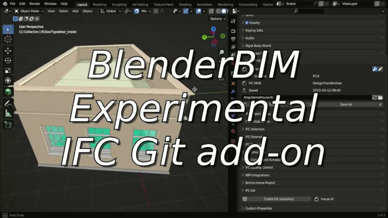Enable proportional editing toggle
The height and width of the screenshot is (218, 388).
(156, 11)
